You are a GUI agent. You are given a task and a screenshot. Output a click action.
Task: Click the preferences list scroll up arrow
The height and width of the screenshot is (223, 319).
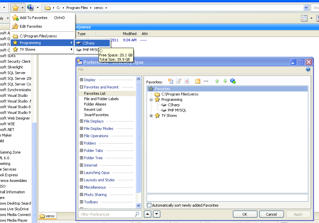(138, 79)
